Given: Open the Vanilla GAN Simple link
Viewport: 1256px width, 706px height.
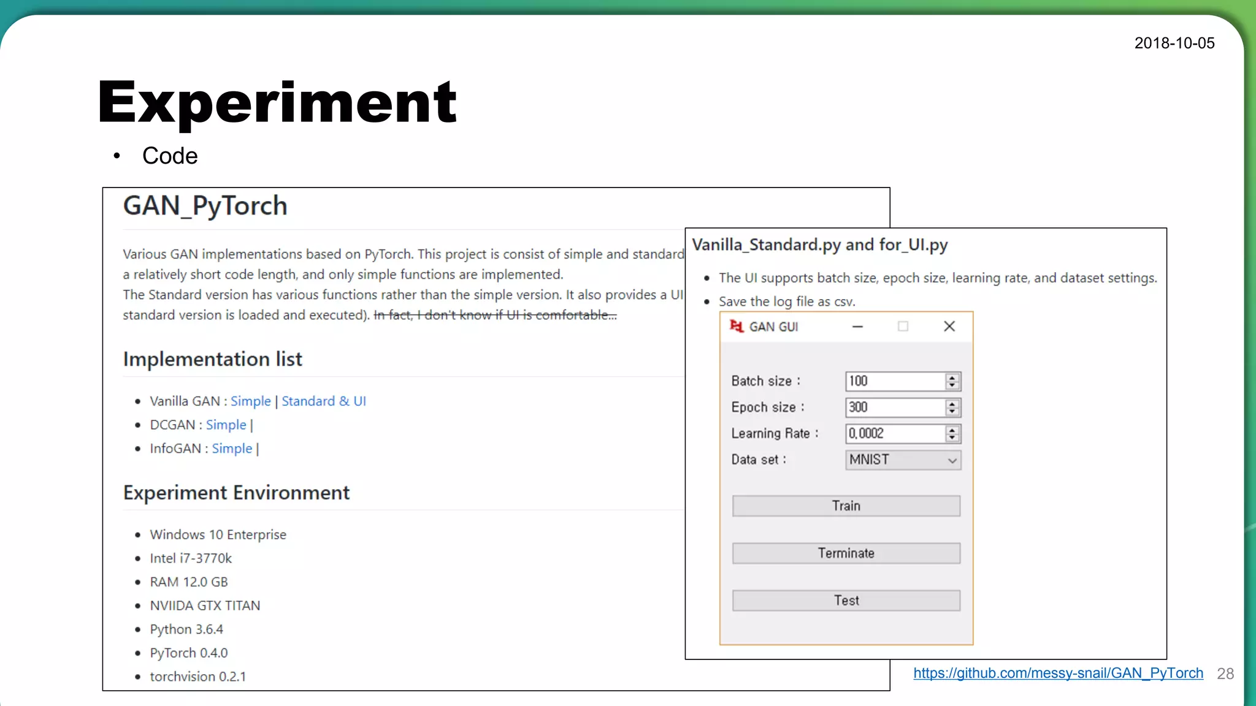Looking at the screenshot, I should click(250, 401).
